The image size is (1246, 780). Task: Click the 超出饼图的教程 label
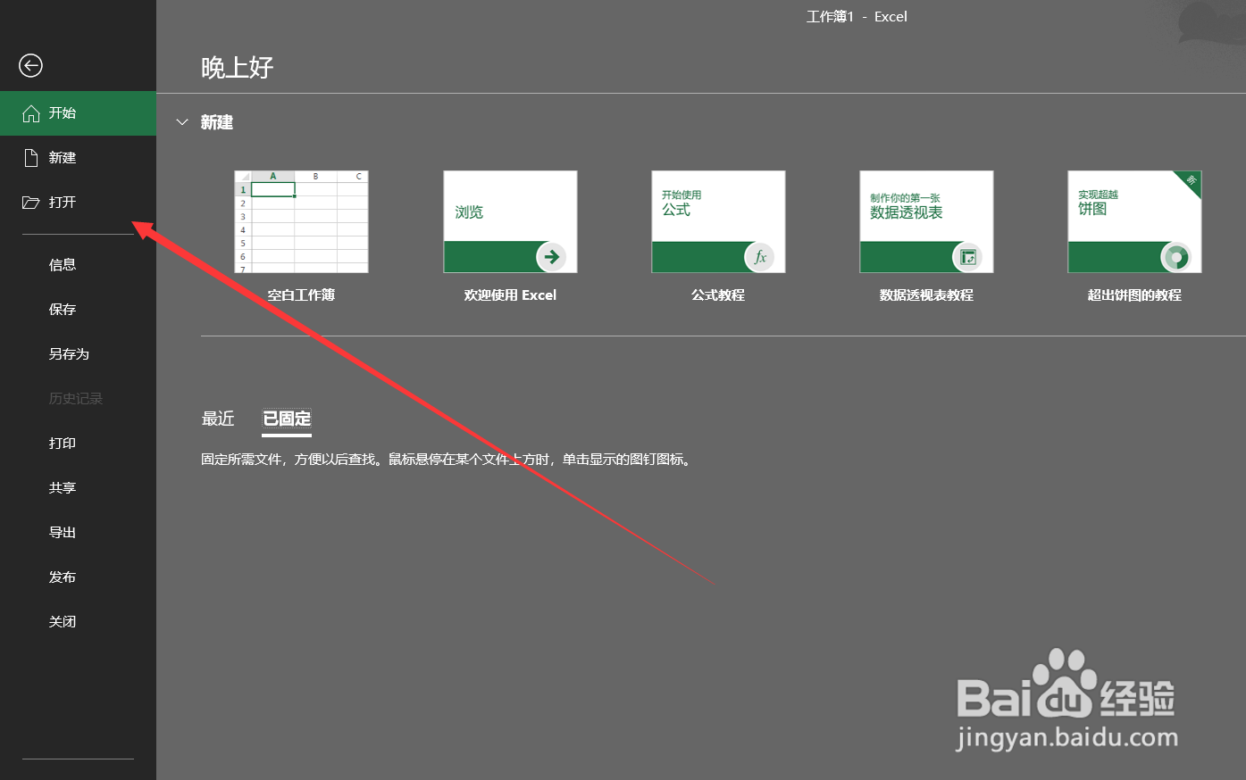[1134, 295]
